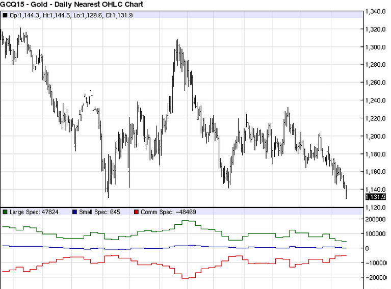Click the 'Comm Spec: -48469' legend label
The image size is (391, 289).
coord(168,212)
